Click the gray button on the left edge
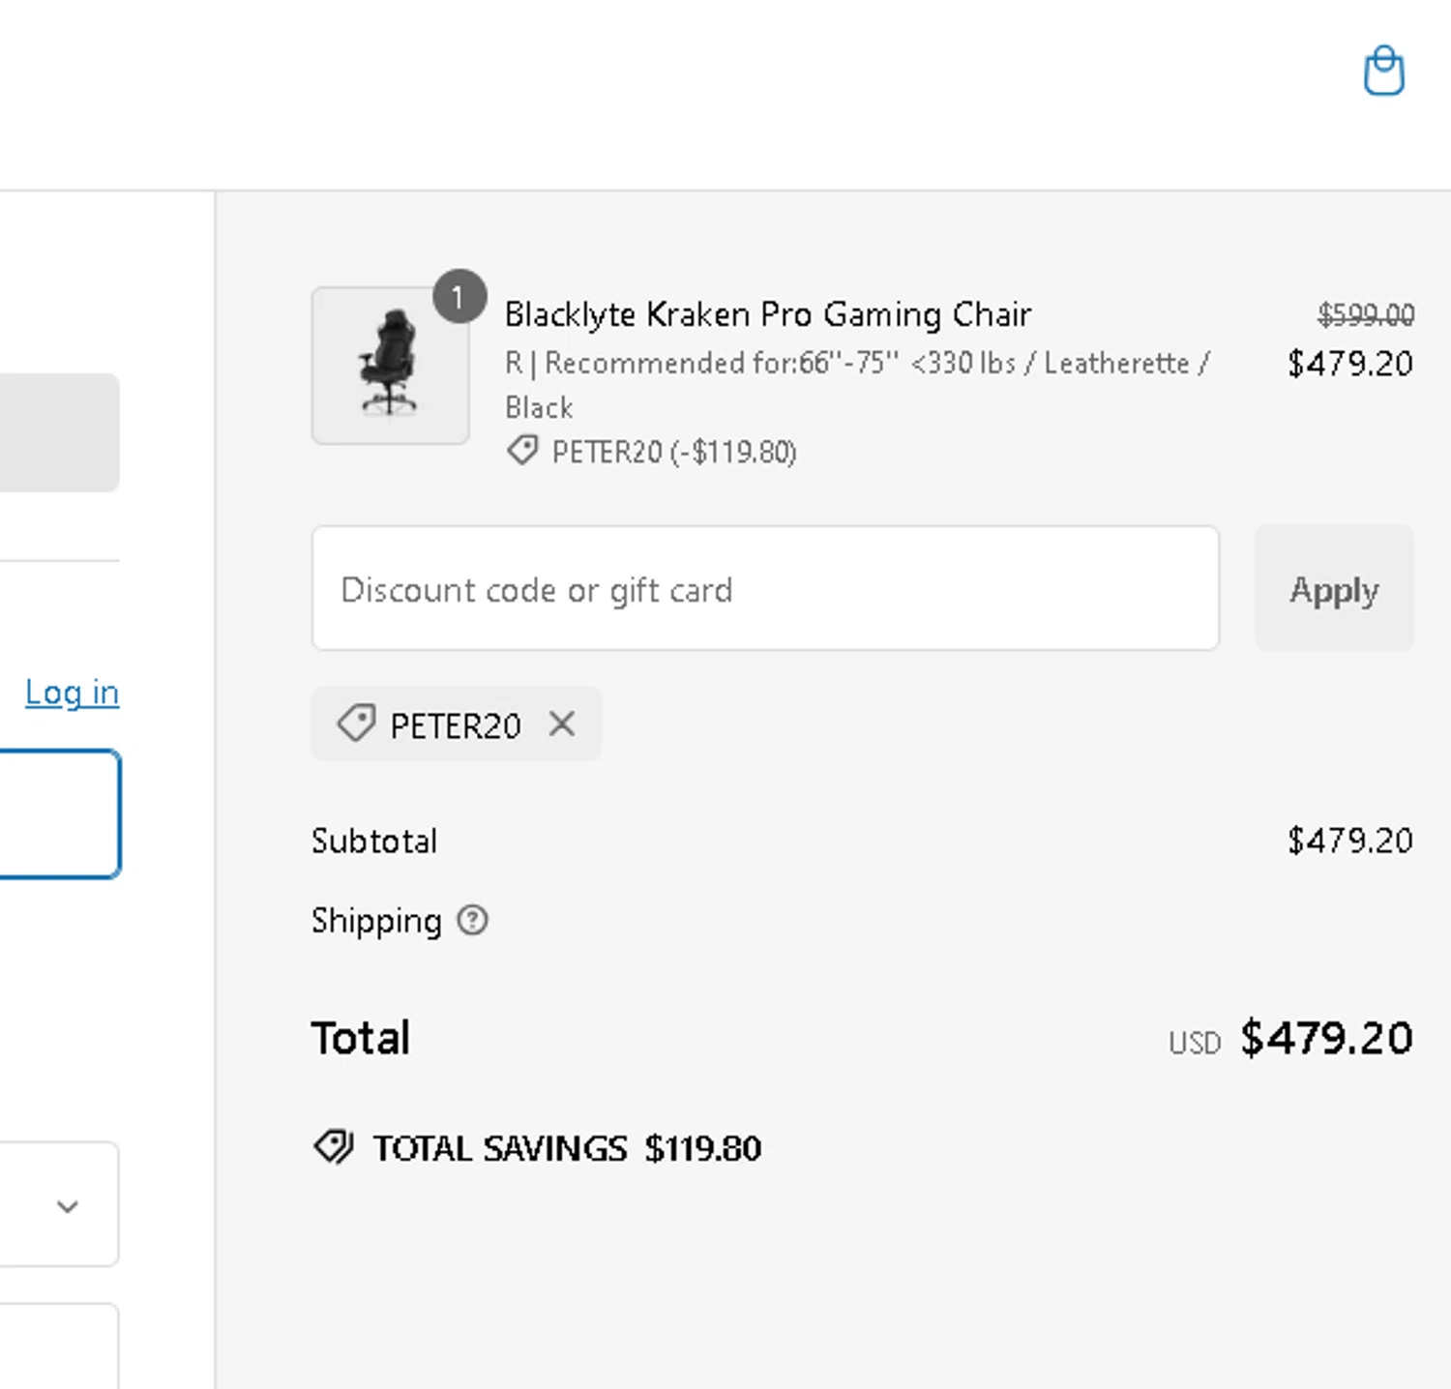Image resolution: width=1451 pixels, height=1389 pixels. 60,432
